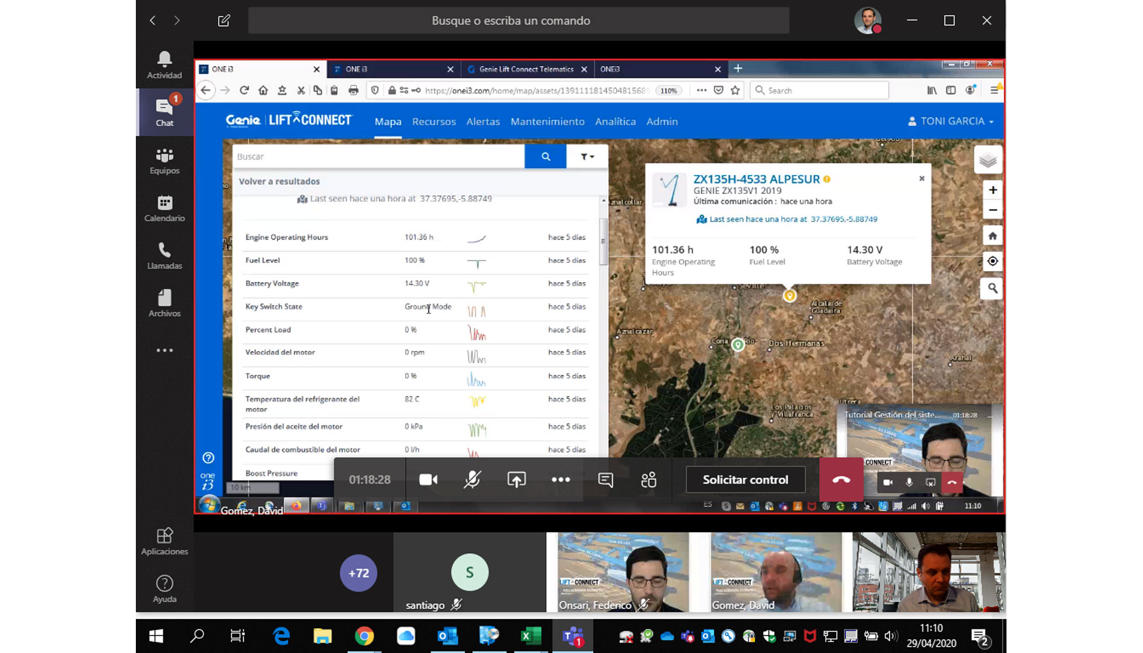Center map on current location
The width and height of the screenshot is (1143, 653).
993,261
